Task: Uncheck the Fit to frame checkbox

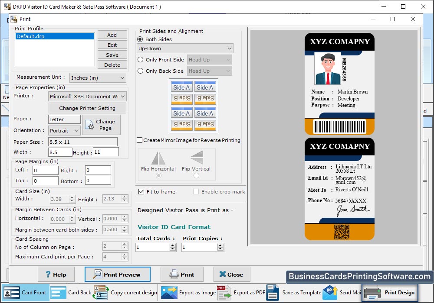Action: tap(141, 191)
